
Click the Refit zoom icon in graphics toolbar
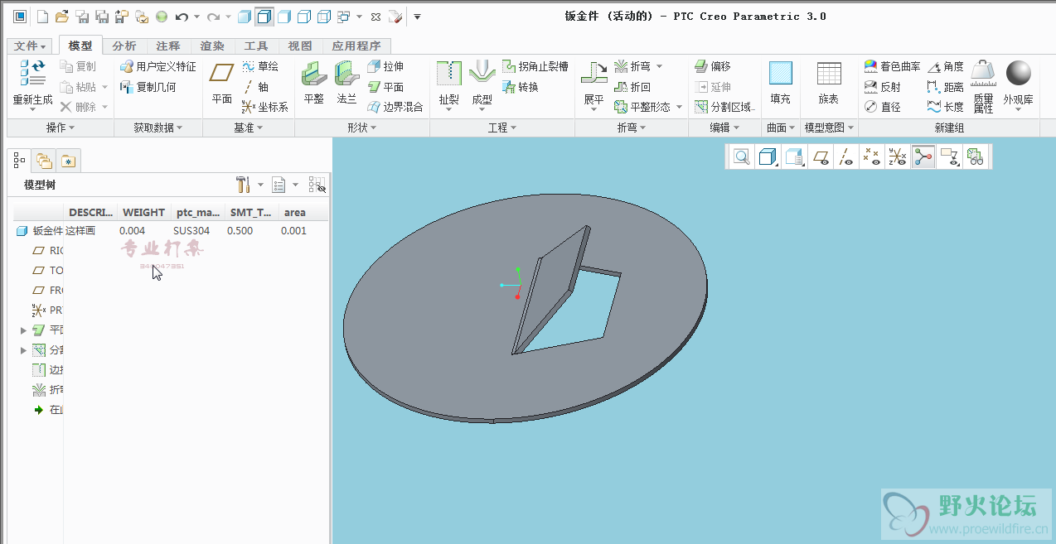741,156
